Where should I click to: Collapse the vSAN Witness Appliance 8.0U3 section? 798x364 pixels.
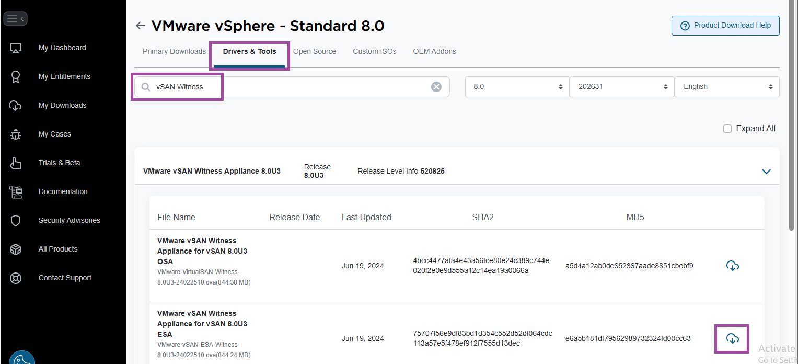click(766, 172)
